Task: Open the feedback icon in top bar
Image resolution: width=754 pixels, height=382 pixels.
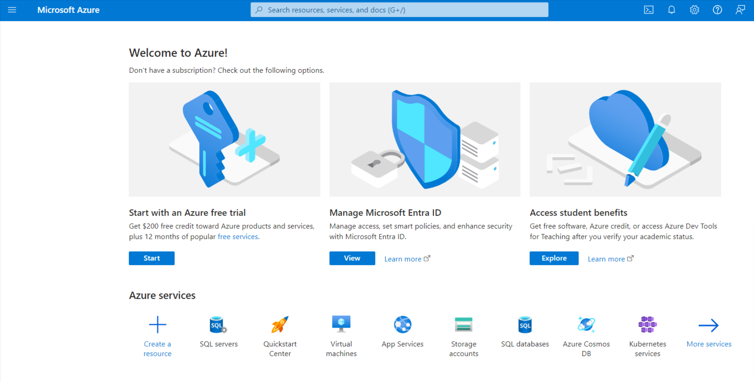Action: tap(740, 10)
